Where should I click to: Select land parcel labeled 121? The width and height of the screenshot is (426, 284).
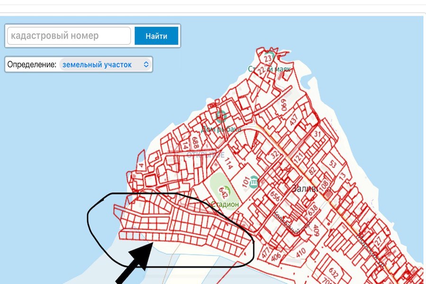coord(298,159)
